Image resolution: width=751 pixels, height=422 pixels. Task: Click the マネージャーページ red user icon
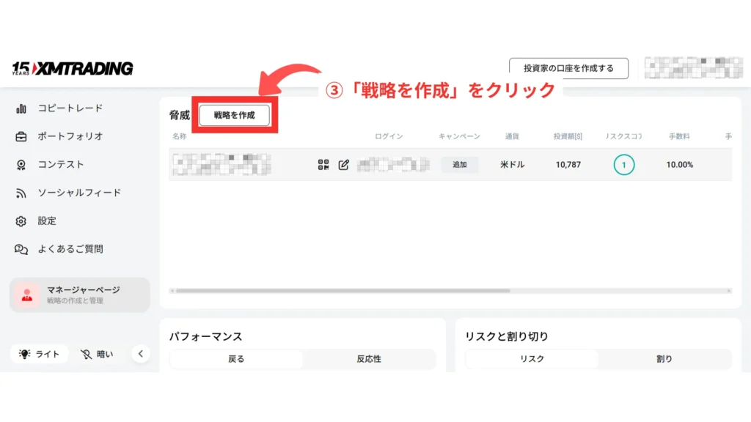pyautogui.click(x=27, y=295)
